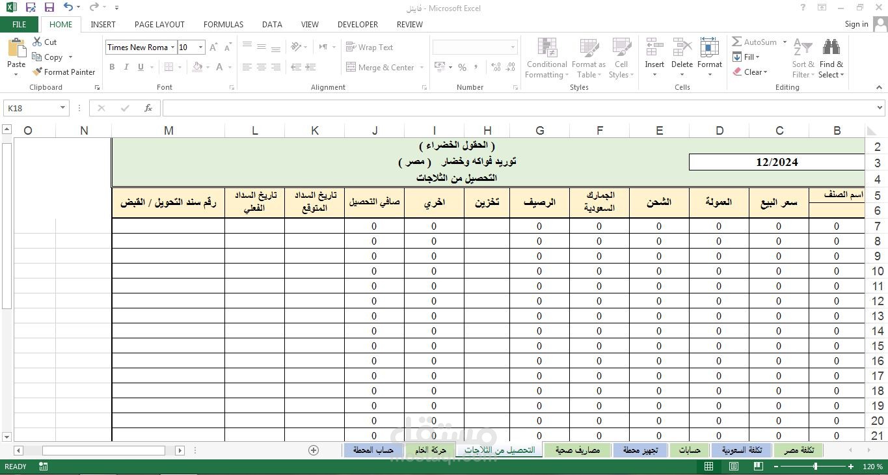
Task: Open Conditional Formatting menu
Action: pos(546,58)
